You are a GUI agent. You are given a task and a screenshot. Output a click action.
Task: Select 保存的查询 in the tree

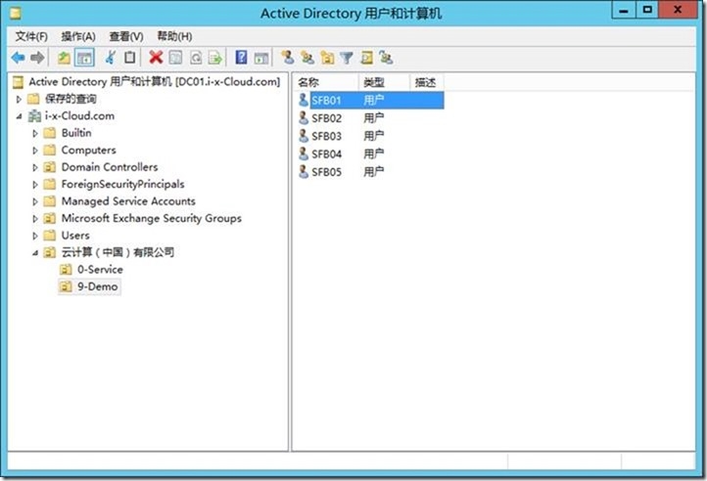(x=71, y=99)
